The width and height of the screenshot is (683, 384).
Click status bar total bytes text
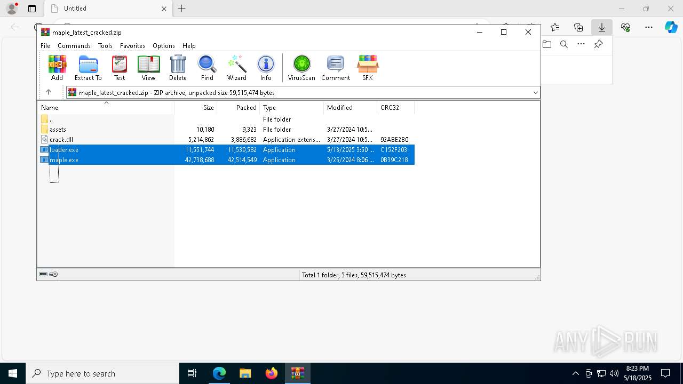point(354,275)
